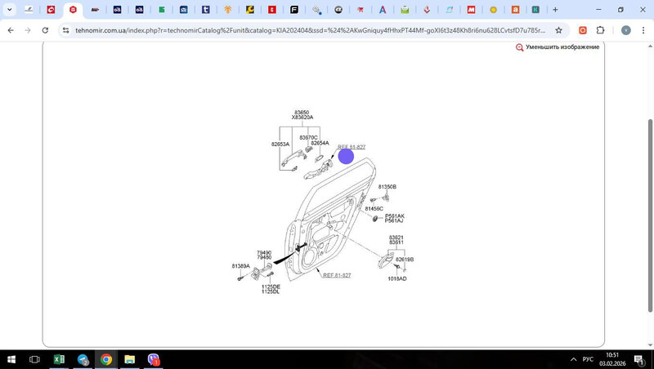Open File Explorer from the taskbar
Image resolution: width=654 pixels, height=369 pixels.
129,359
